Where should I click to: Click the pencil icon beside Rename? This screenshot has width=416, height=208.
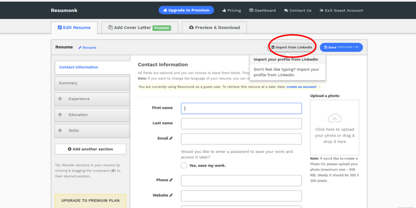tap(80, 48)
